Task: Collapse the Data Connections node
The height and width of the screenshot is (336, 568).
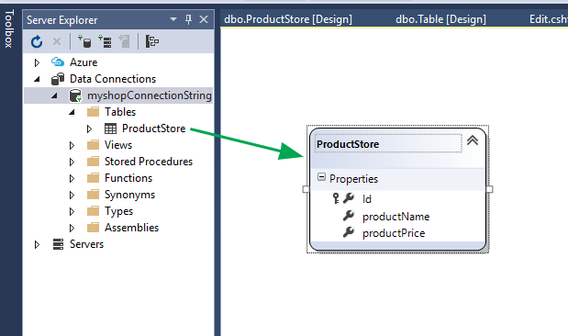Action: [37, 79]
